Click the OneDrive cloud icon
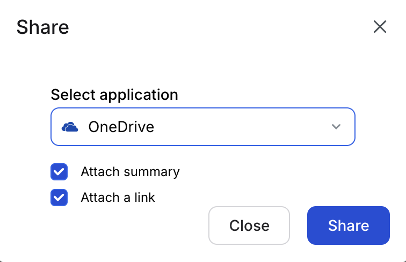Screen dimensions: 406x262 pyautogui.click(x=70, y=127)
